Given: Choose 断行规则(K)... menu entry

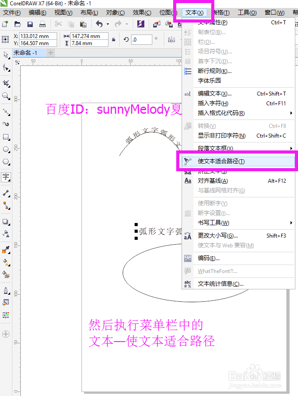Looking at the screenshot, I should (x=238, y=71).
